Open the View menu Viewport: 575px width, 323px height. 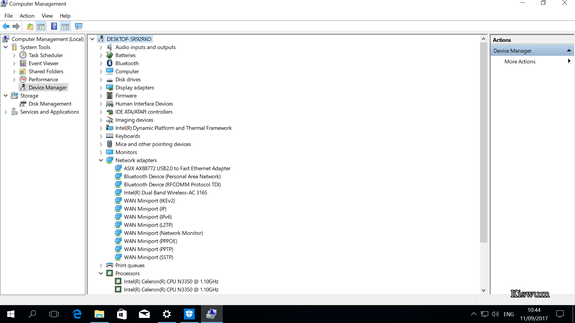click(47, 16)
